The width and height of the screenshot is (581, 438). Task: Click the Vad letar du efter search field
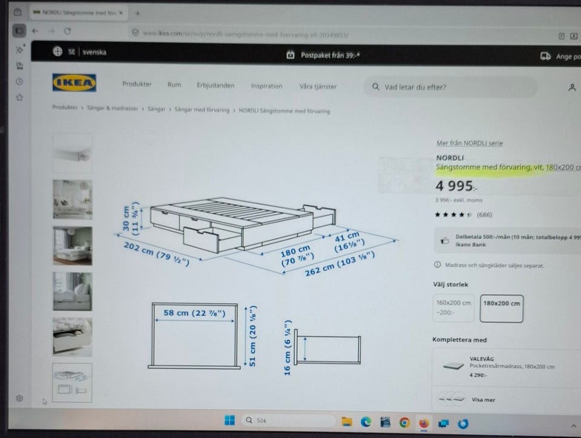point(450,87)
